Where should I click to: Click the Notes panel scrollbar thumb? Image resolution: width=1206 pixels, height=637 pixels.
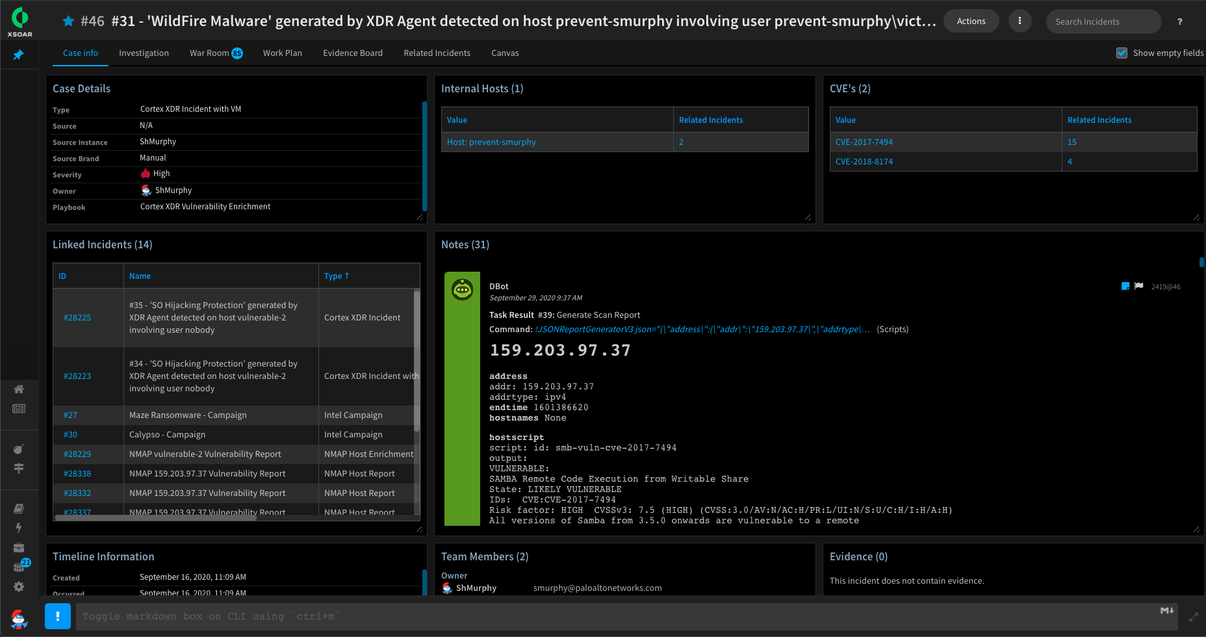(1201, 262)
